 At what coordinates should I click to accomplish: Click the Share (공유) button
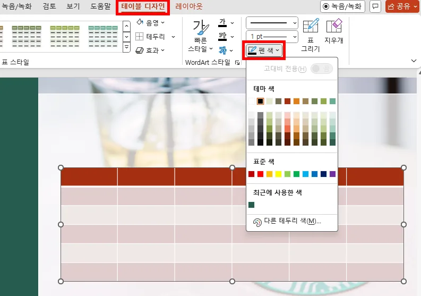coord(399,6)
